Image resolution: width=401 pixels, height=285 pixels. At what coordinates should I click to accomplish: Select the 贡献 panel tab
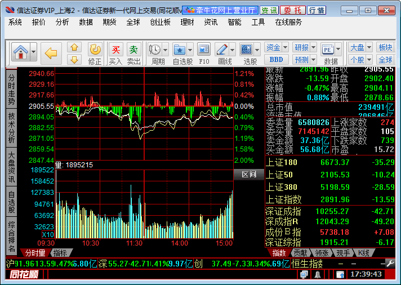[x=300, y=253]
